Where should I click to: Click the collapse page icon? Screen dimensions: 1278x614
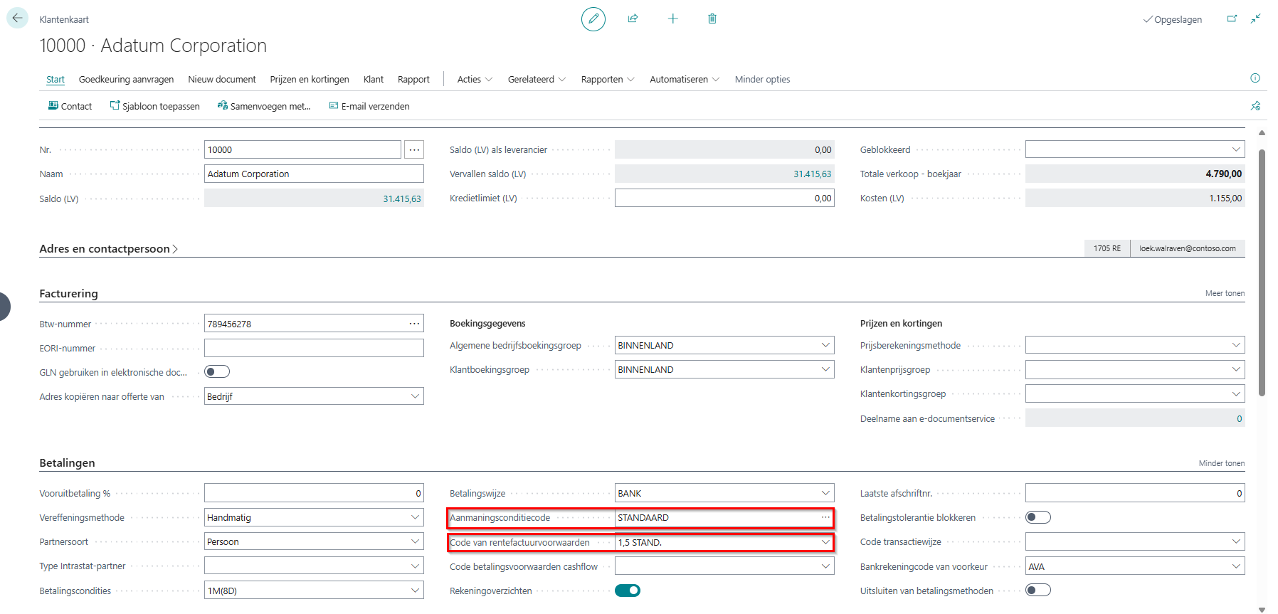click(1256, 19)
